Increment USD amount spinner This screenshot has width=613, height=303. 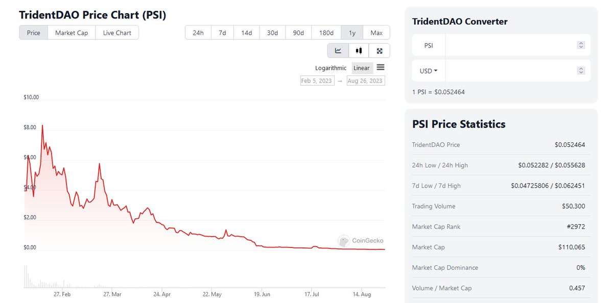581,69
